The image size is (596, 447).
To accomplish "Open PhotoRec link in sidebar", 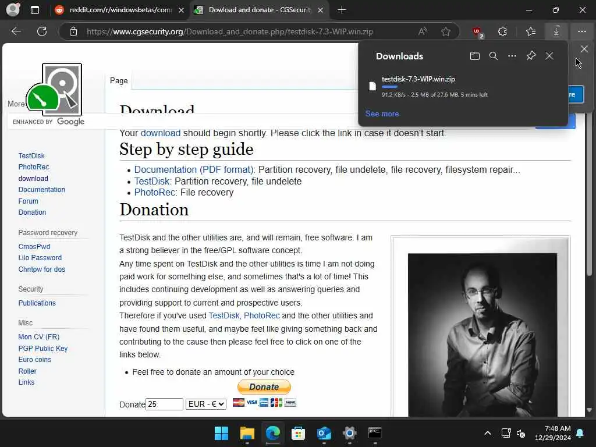I will pyautogui.click(x=33, y=167).
